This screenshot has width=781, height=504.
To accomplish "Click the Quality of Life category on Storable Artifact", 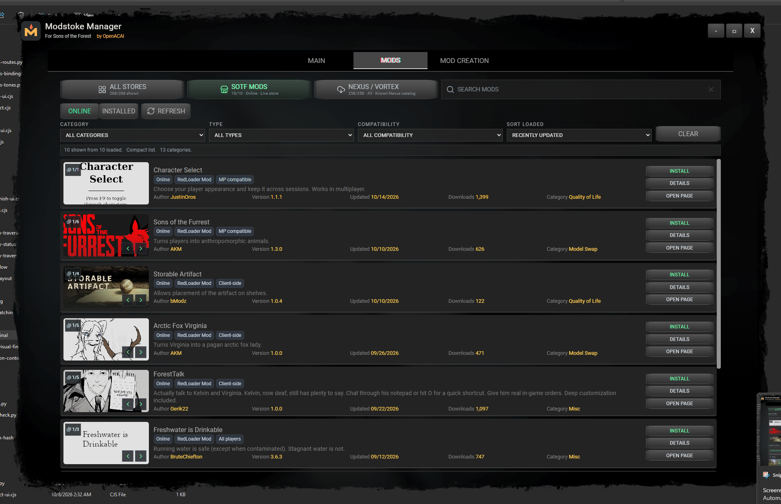I will (585, 301).
